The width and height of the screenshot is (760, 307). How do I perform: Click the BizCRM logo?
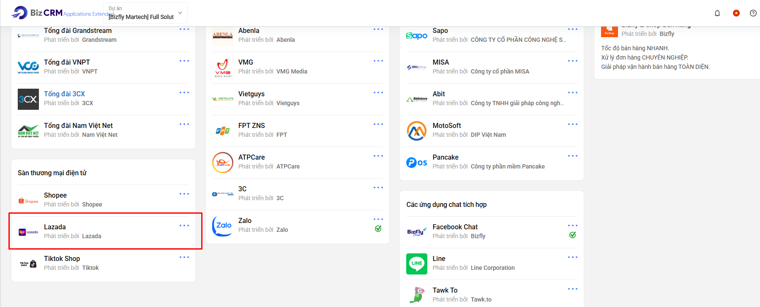coord(37,13)
